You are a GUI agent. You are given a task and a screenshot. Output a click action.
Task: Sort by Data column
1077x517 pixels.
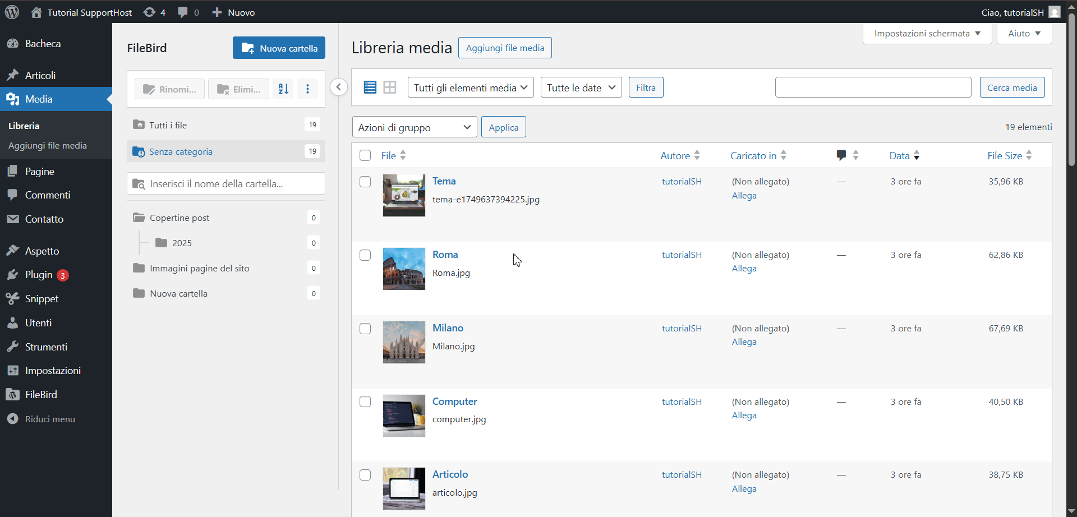pos(904,156)
